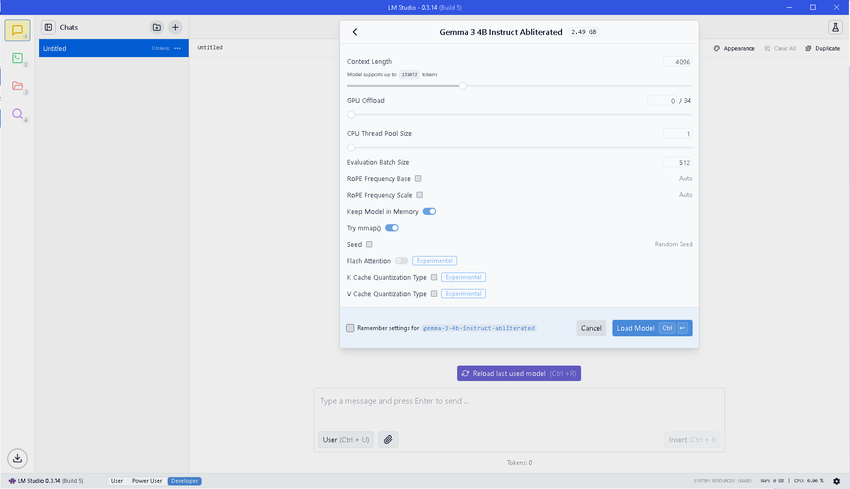Open the Chat view sidebar icon

tap(17, 30)
